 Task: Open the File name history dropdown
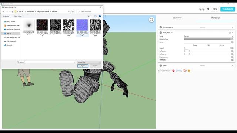(75, 62)
